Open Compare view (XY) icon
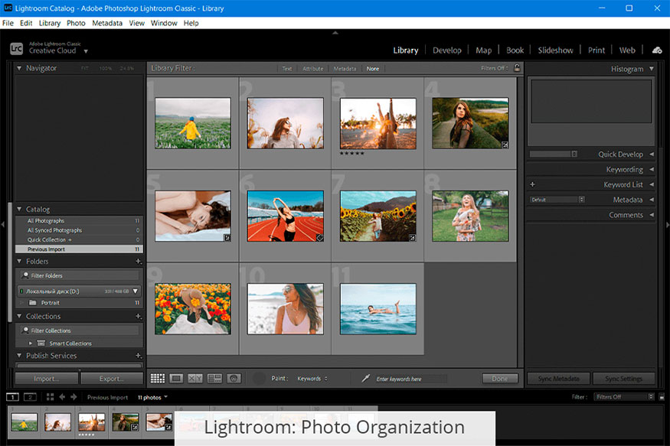This screenshot has height=446, width=670. (195, 378)
